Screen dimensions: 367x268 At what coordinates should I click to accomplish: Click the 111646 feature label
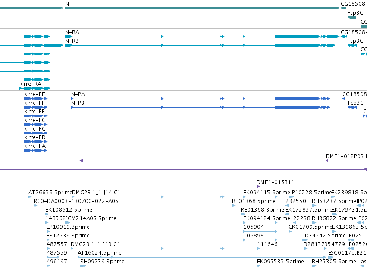pyautogui.click(x=267, y=244)
